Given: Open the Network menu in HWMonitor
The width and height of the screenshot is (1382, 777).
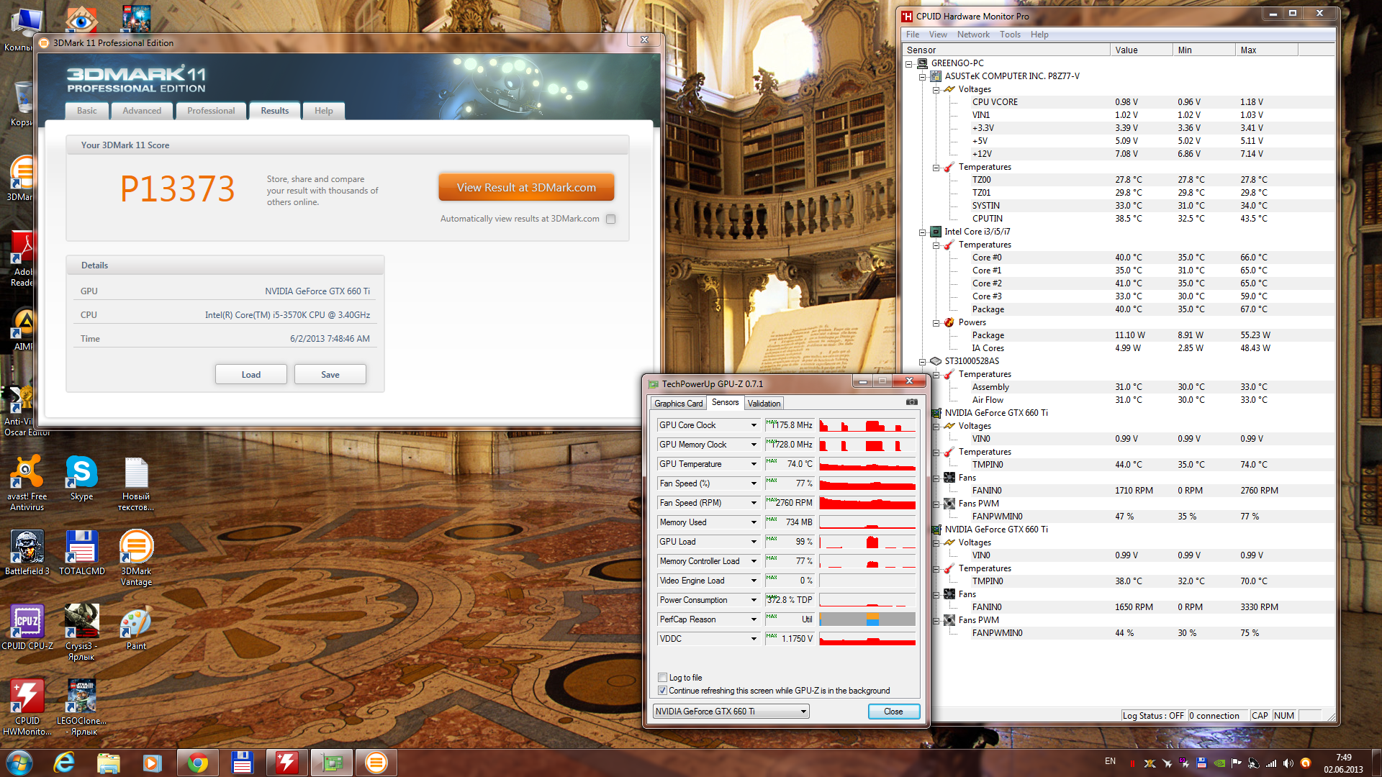Looking at the screenshot, I should (x=973, y=35).
